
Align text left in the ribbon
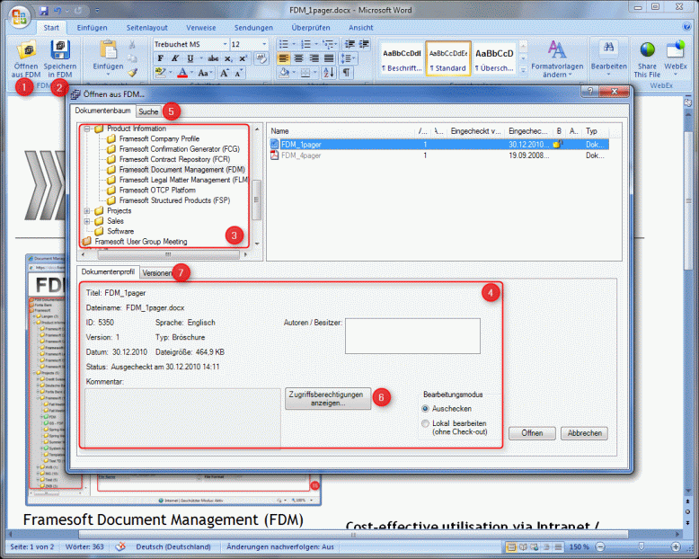(284, 58)
